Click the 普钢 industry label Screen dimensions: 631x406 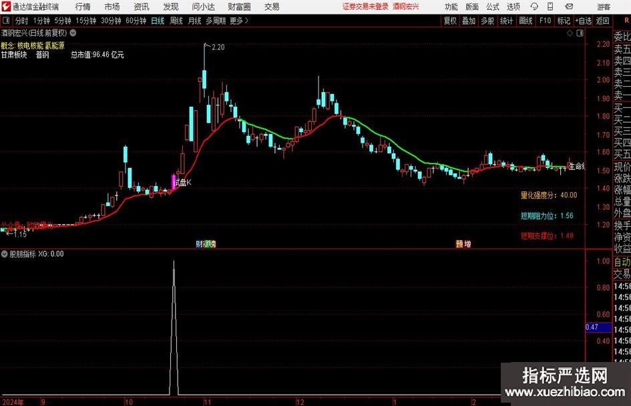point(42,55)
